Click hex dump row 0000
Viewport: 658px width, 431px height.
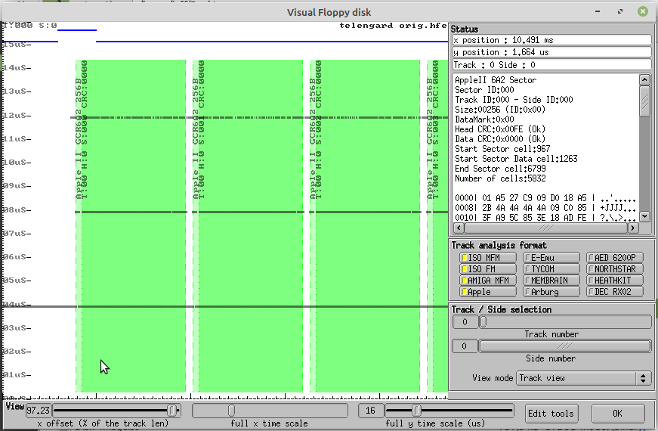point(545,198)
